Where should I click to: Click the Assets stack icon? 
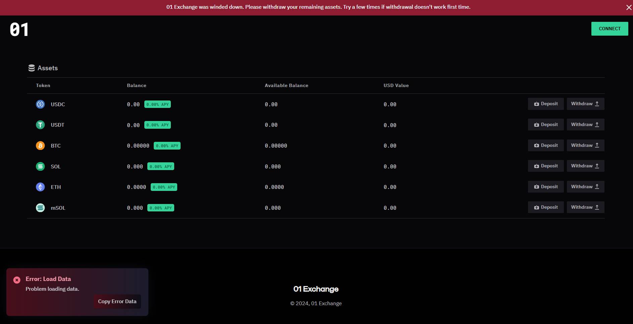click(32, 68)
